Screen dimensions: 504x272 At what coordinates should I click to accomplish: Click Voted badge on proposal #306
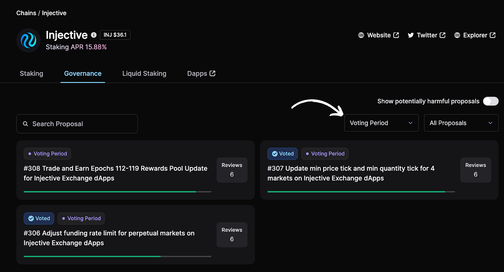click(39, 218)
